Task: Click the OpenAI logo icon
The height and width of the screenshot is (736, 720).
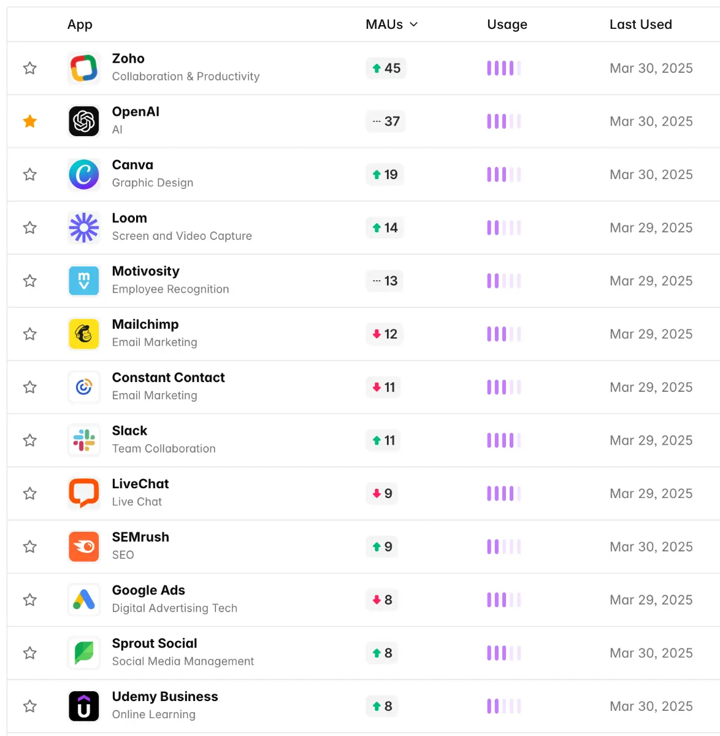Action: click(84, 121)
